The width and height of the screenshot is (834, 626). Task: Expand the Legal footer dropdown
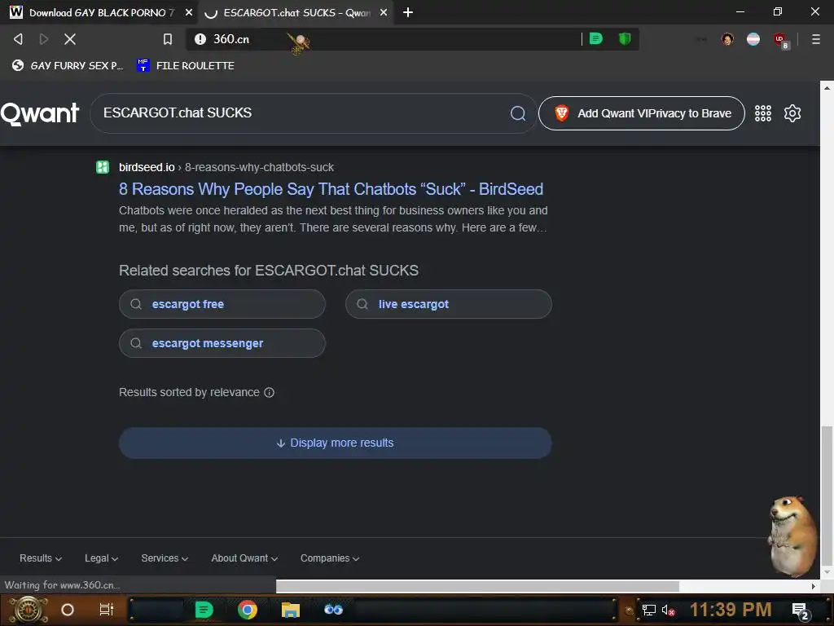pos(101,558)
